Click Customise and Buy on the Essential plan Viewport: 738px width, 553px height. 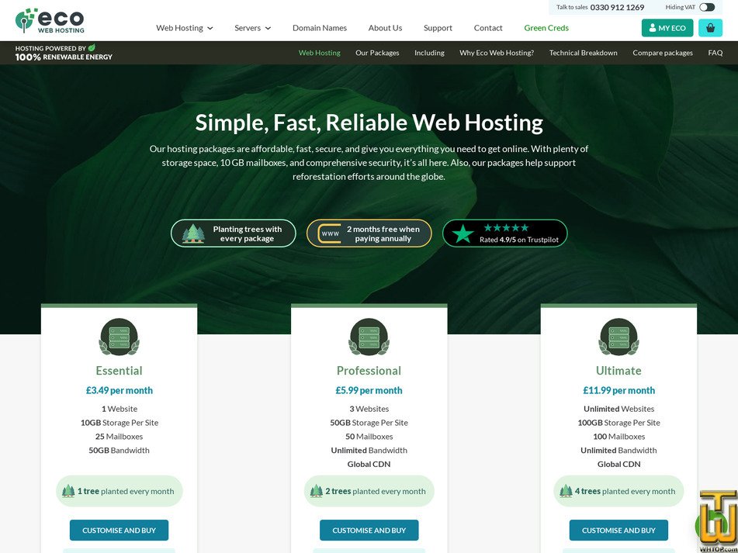(x=119, y=530)
